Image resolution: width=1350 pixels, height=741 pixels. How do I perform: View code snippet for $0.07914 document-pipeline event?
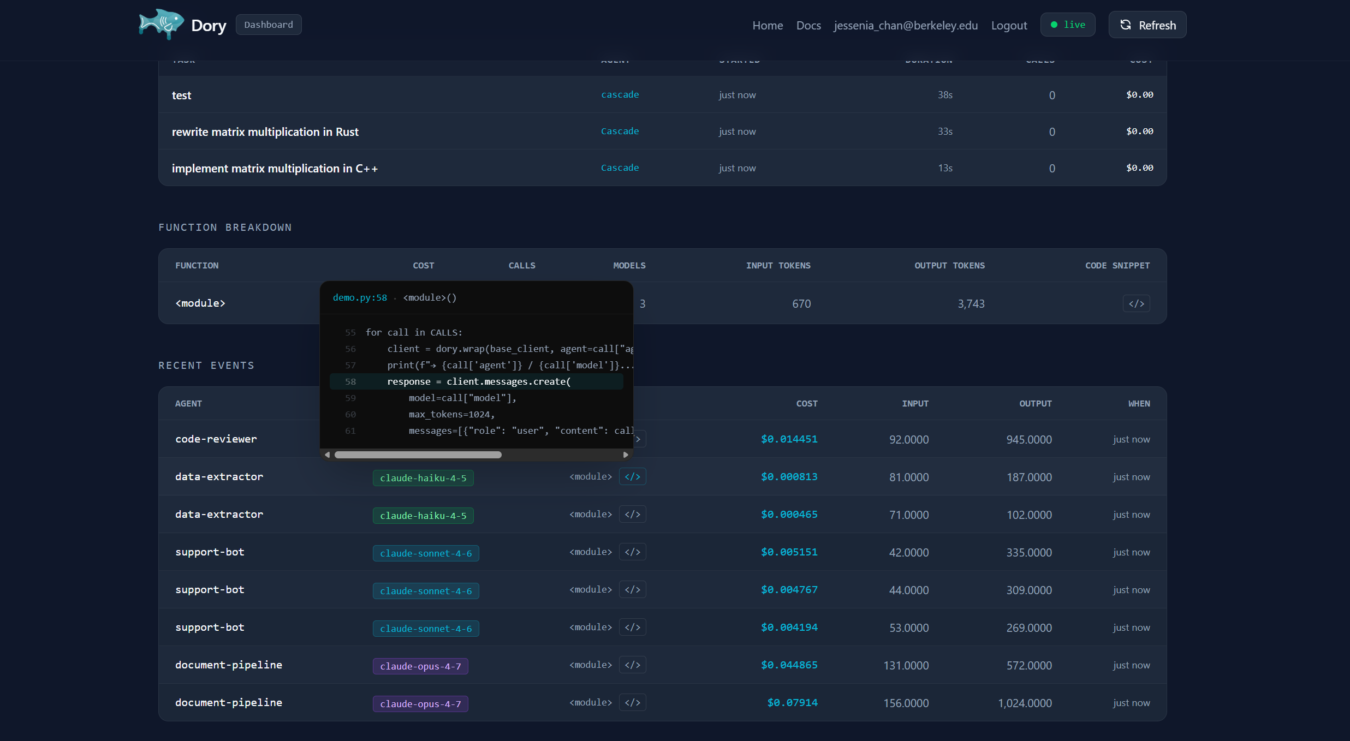pyautogui.click(x=632, y=703)
